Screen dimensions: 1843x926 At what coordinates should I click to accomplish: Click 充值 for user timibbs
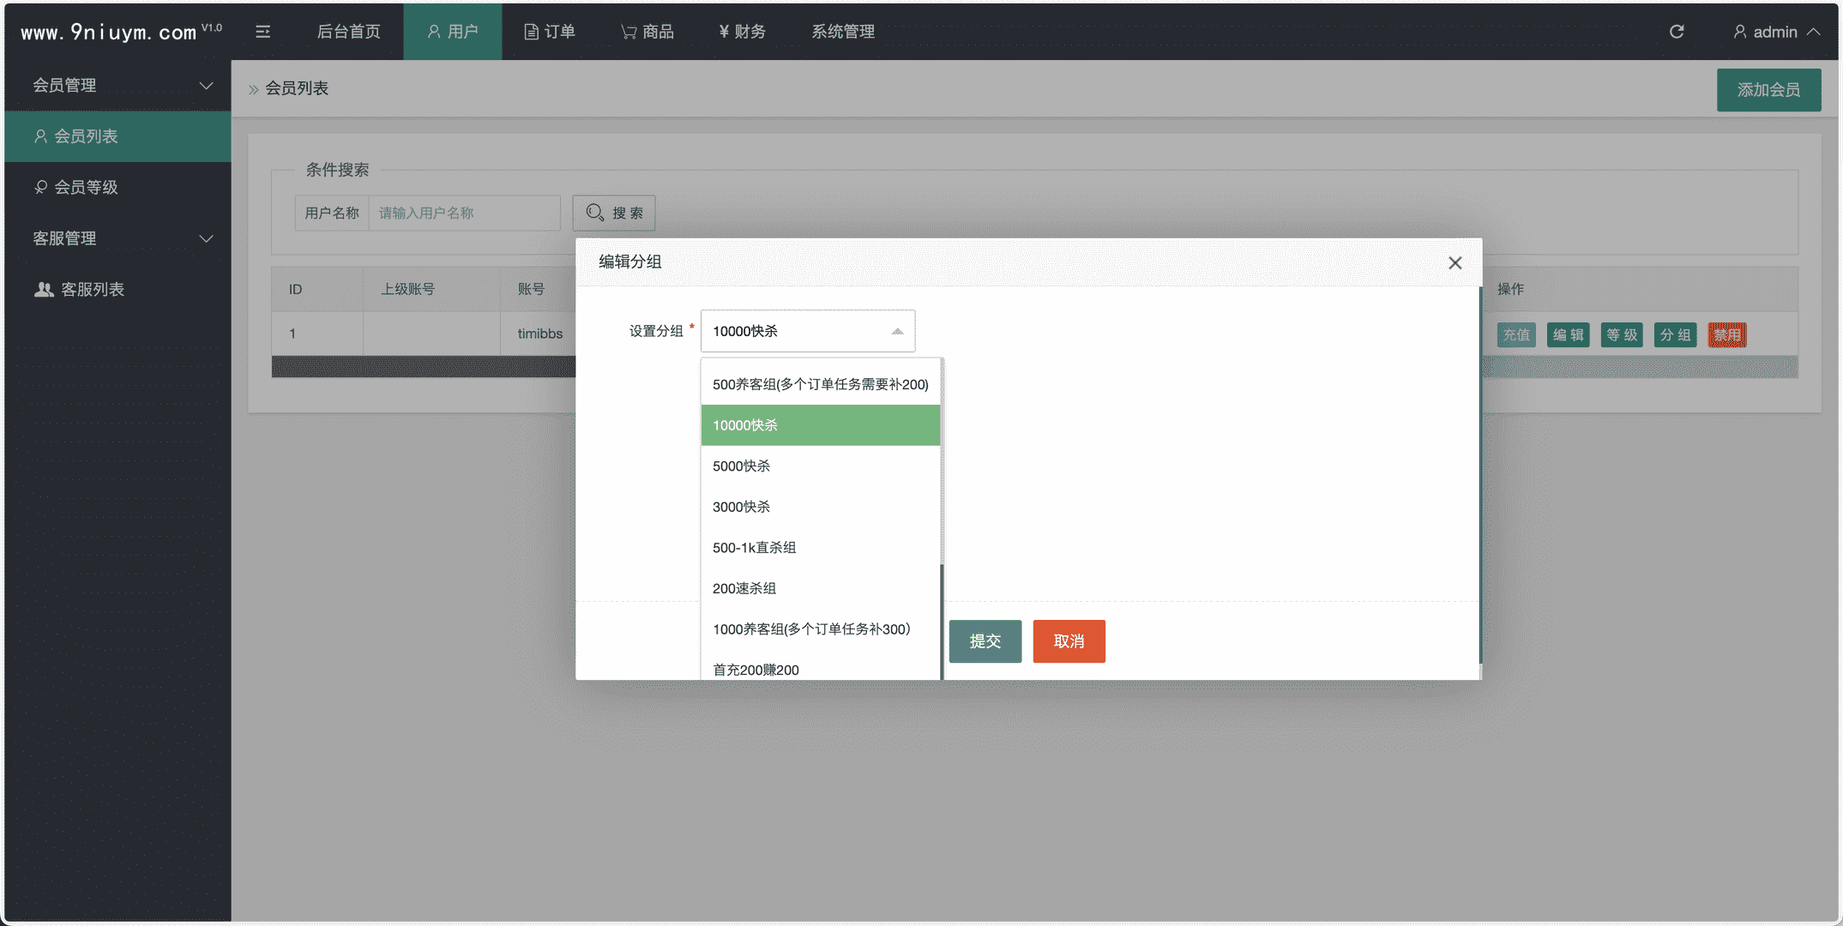[1516, 335]
